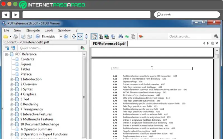Expand the 7 Transparency node

pyautogui.click(x=12, y=110)
